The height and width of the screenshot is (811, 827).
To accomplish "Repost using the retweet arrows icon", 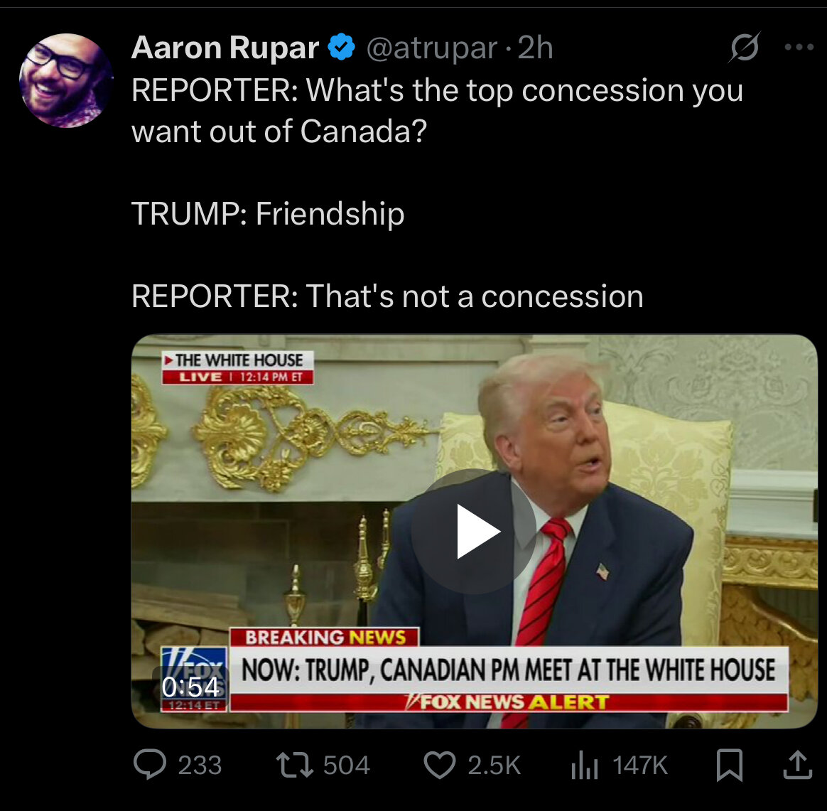I will coord(294,765).
